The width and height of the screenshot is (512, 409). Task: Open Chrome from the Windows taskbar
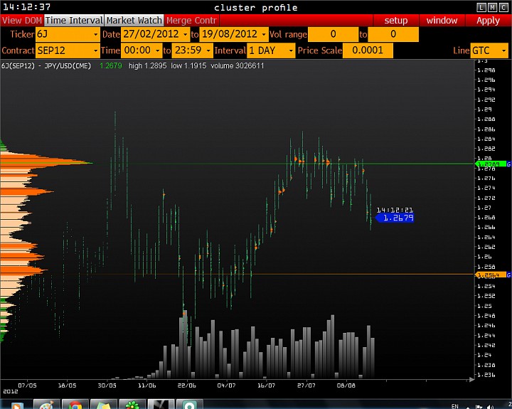tap(75, 405)
